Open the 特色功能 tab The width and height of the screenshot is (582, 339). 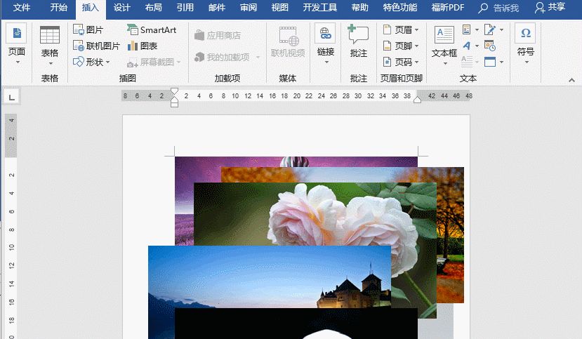point(399,8)
